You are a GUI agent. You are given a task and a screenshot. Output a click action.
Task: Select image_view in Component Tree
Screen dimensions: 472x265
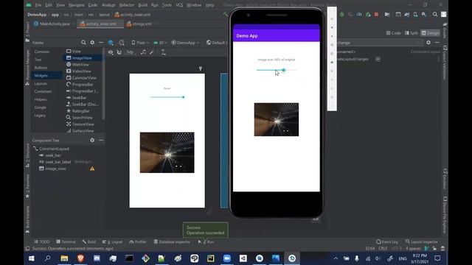point(55,169)
